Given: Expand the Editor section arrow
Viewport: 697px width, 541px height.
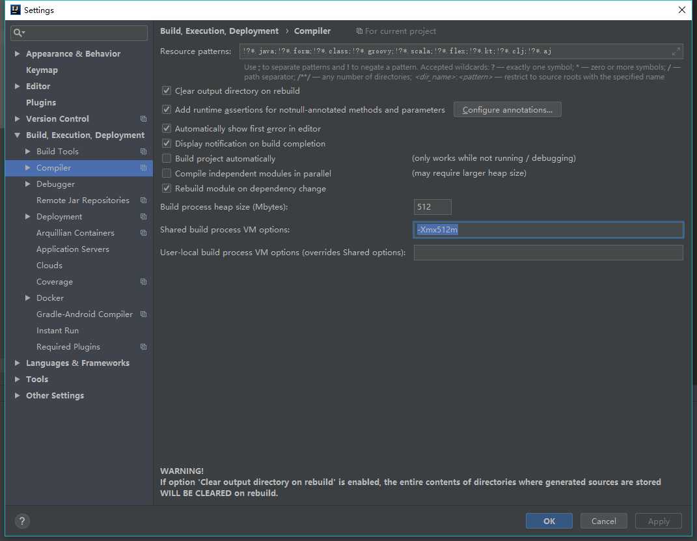Looking at the screenshot, I should click(x=17, y=86).
